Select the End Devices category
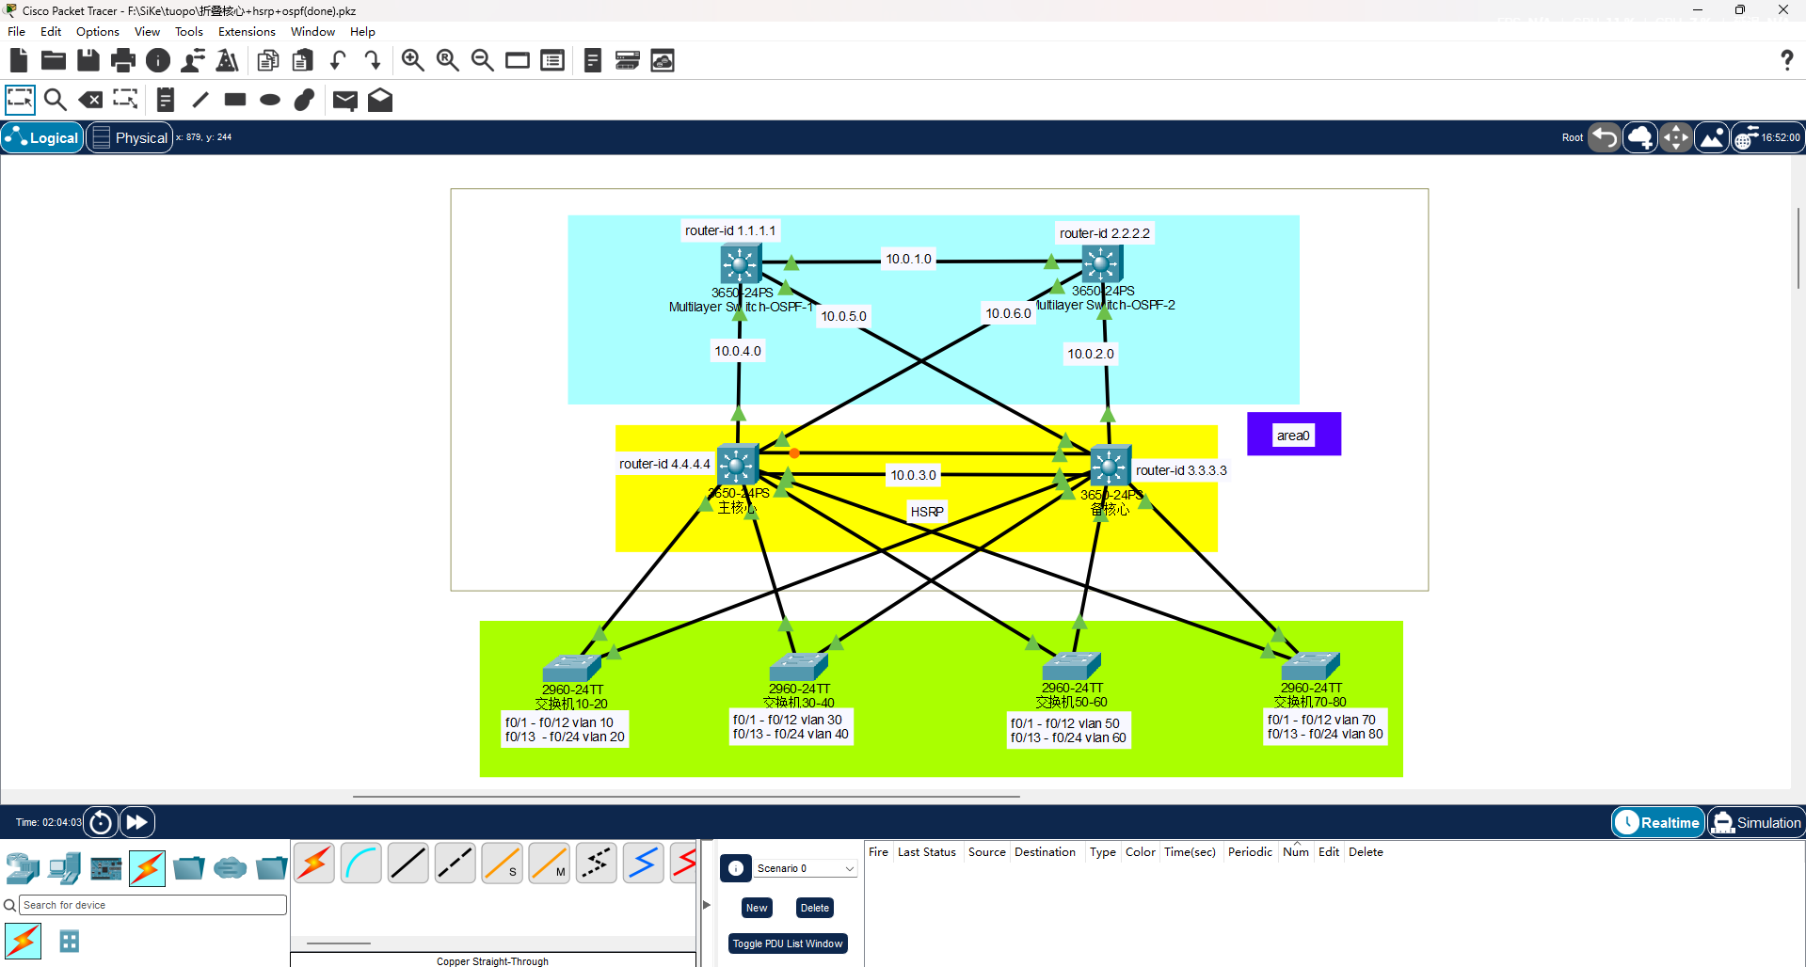This screenshot has width=1806, height=967. point(65,868)
